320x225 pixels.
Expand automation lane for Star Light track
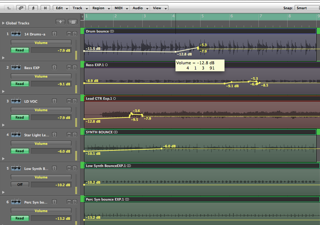click(3, 159)
